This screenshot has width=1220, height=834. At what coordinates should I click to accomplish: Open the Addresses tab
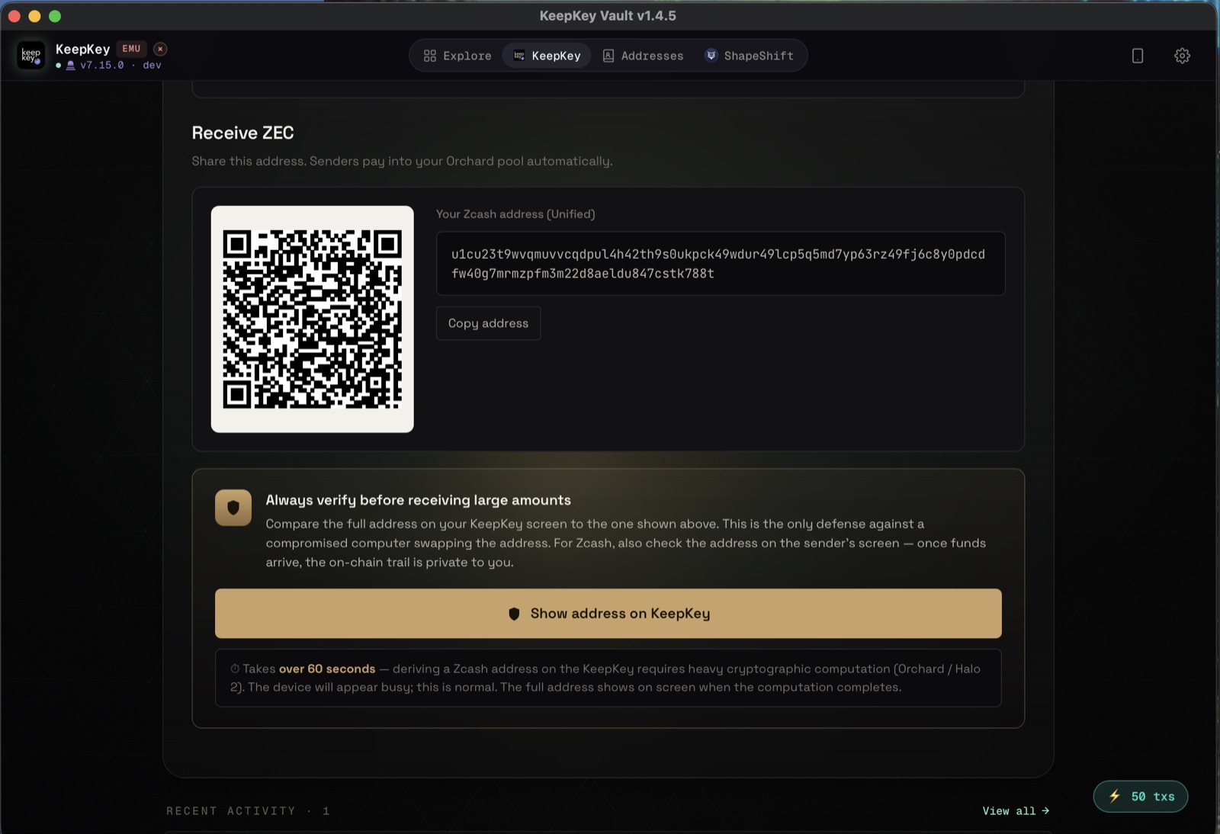pos(643,56)
